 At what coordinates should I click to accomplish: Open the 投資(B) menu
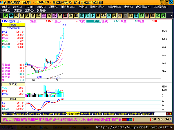[x=83, y=7]
